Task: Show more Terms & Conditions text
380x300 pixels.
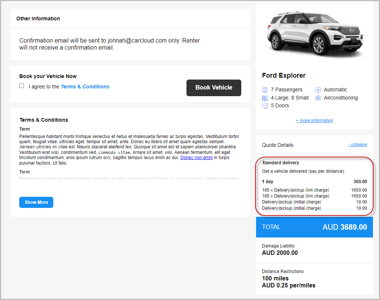Action: tap(36, 202)
